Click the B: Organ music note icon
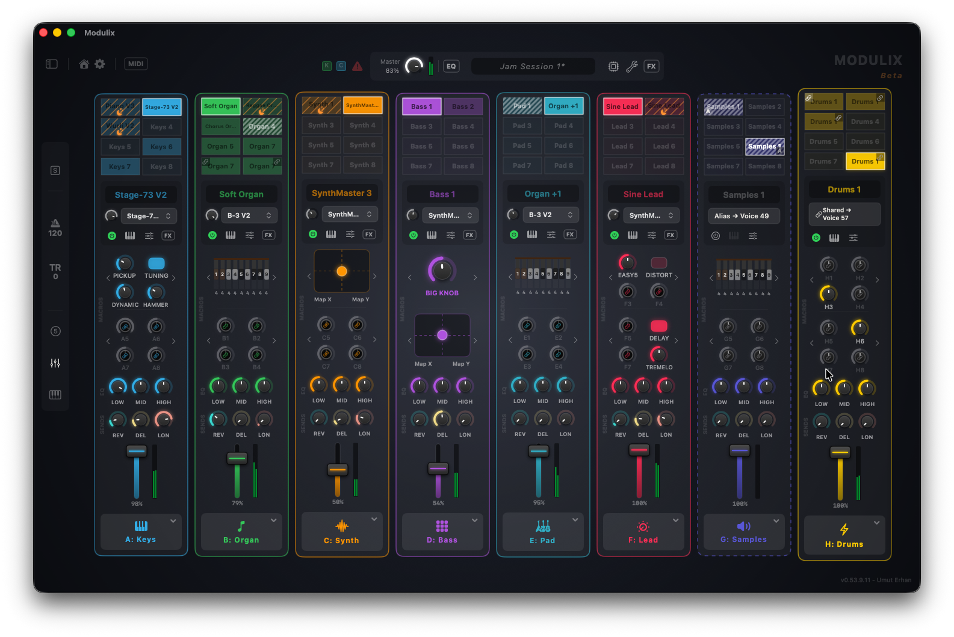Screen dimensions: 954x637 (x=241, y=526)
